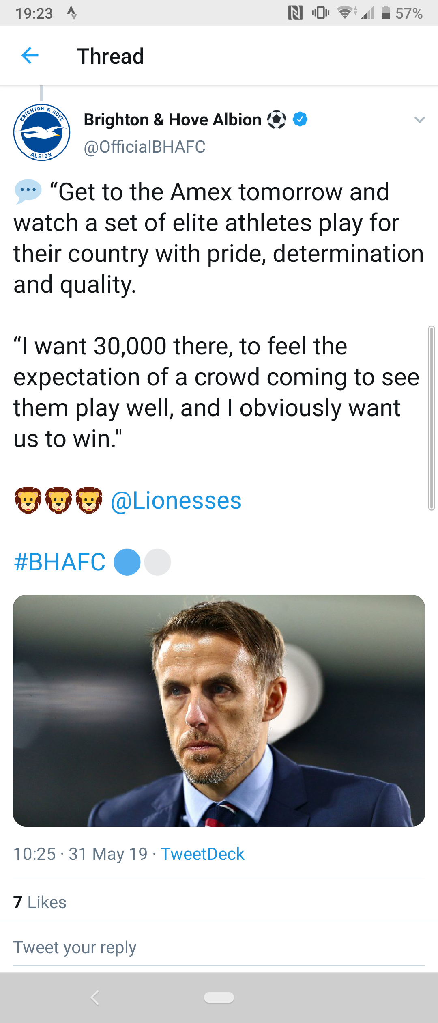Tap the blue verified badge

300,119
